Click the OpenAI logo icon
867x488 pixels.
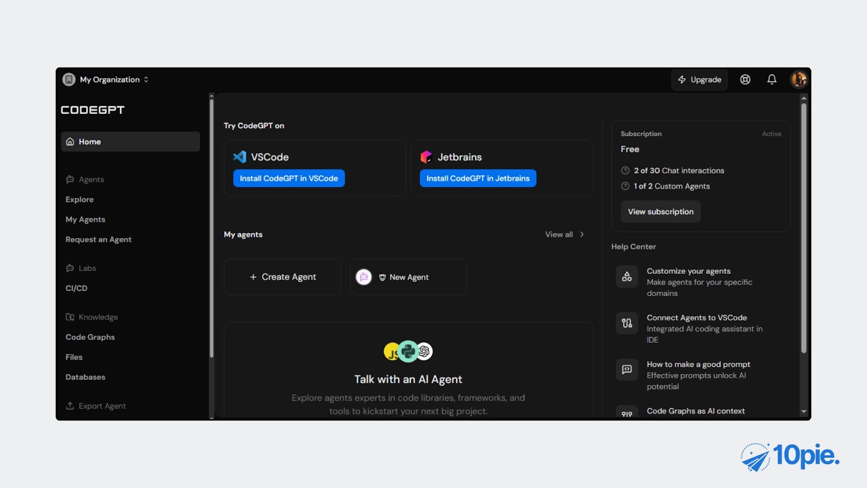(424, 352)
